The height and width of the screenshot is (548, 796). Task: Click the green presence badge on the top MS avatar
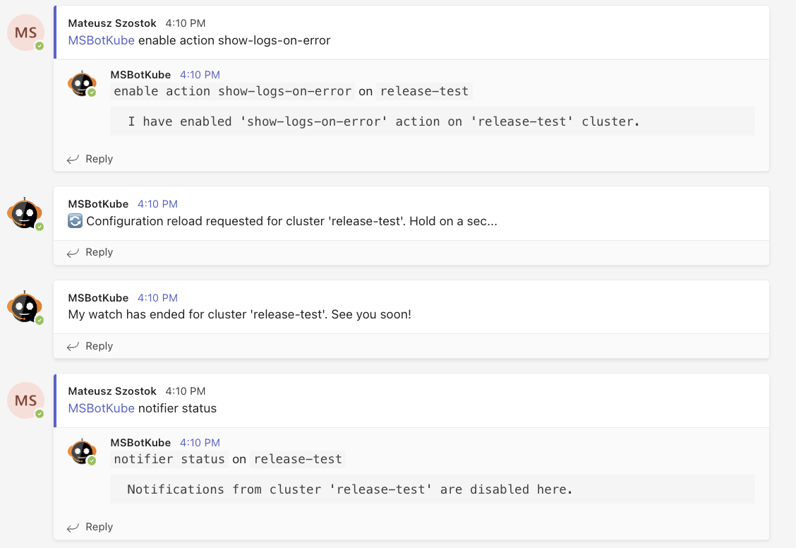pos(39,45)
